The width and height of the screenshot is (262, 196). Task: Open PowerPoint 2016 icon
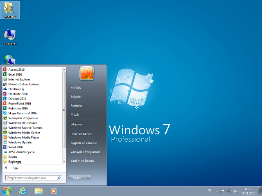point(5,103)
